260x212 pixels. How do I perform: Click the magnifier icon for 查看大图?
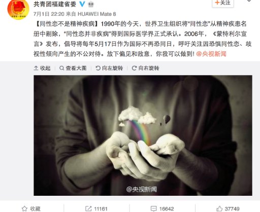pos(62,68)
